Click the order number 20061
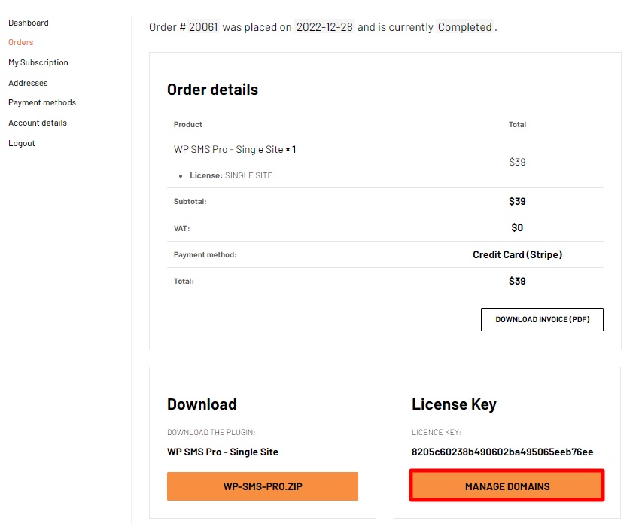Screen dimensions: 642x524 tap(203, 27)
